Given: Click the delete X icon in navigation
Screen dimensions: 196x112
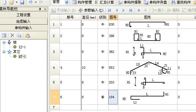Looking at the screenshot, I should pos(12,35).
